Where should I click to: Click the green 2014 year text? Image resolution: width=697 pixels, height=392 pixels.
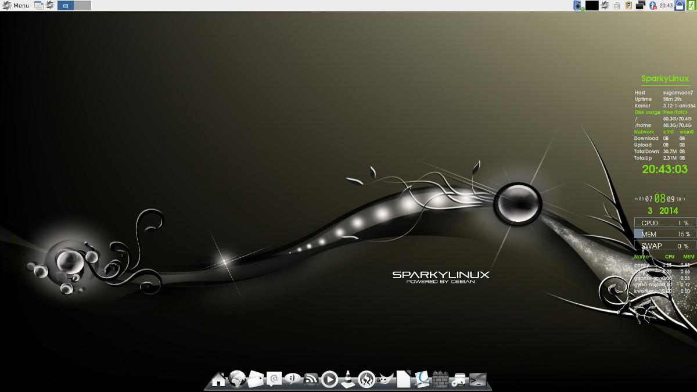pyautogui.click(x=669, y=211)
